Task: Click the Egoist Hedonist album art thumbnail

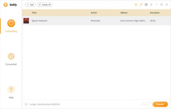Action: coord(26,21)
